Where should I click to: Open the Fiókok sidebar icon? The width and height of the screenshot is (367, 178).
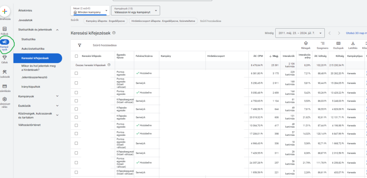click(x=5, y=29)
